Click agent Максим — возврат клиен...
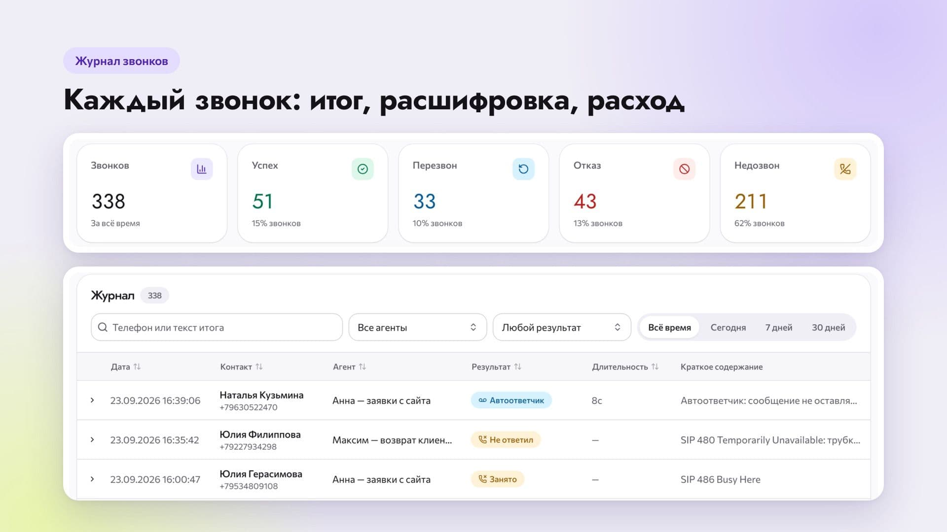Screen dimensions: 947x532 392,439
